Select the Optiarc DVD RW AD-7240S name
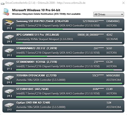127x115 pixels. [33, 103]
